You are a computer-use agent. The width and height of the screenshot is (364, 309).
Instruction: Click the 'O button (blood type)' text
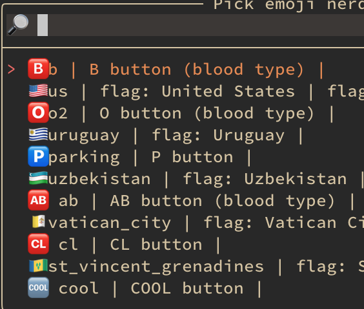(x=207, y=113)
